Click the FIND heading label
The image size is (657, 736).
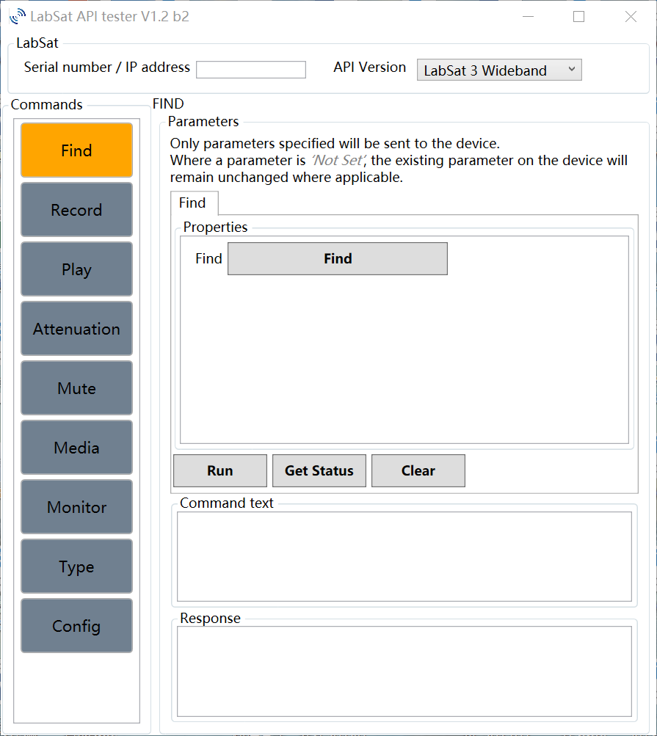pyautogui.click(x=168, y=103)
